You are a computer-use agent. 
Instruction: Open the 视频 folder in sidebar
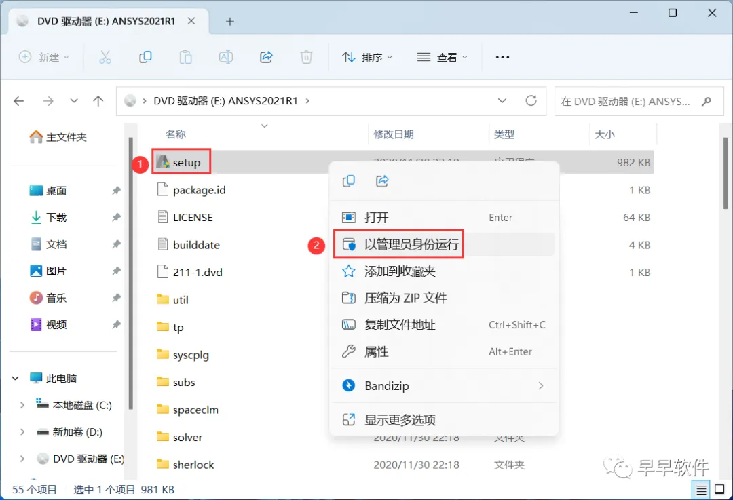click(x=56, y=324)
